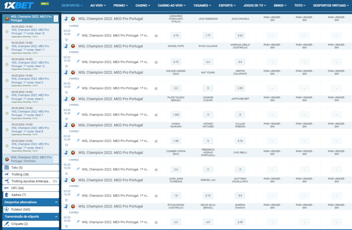Click surfing icon in Ethan Ewing header
The width and height of the screenshot is (352, 230).
click(x=66, y=206)
